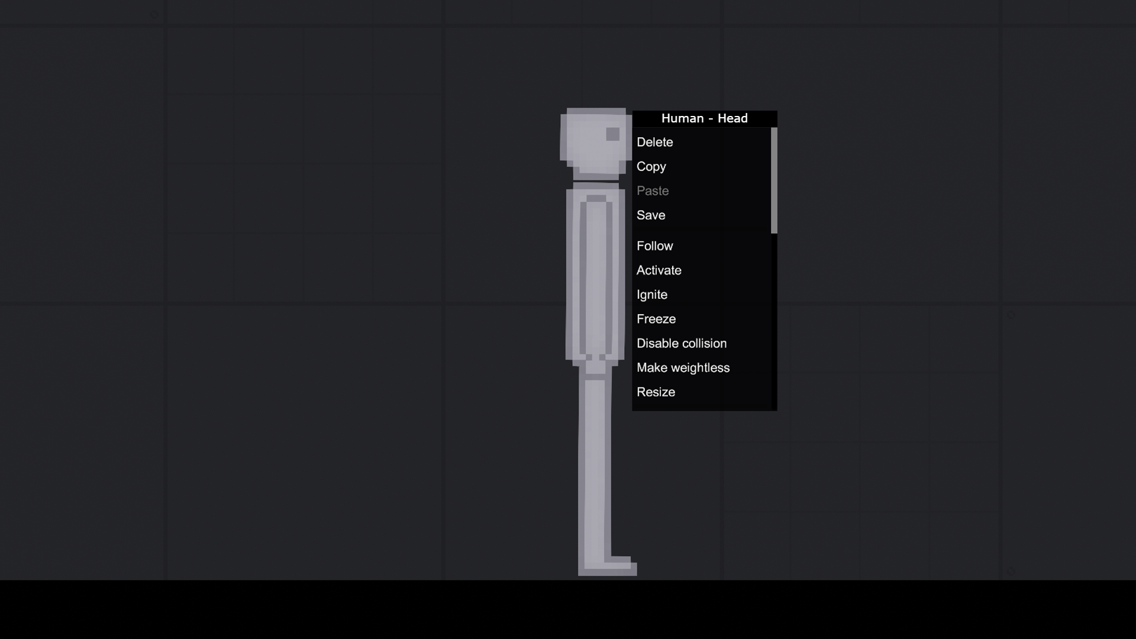The image size is (1136, 639).
Task: Choose Delete in the context menu
Action: [x=702, y=142]
